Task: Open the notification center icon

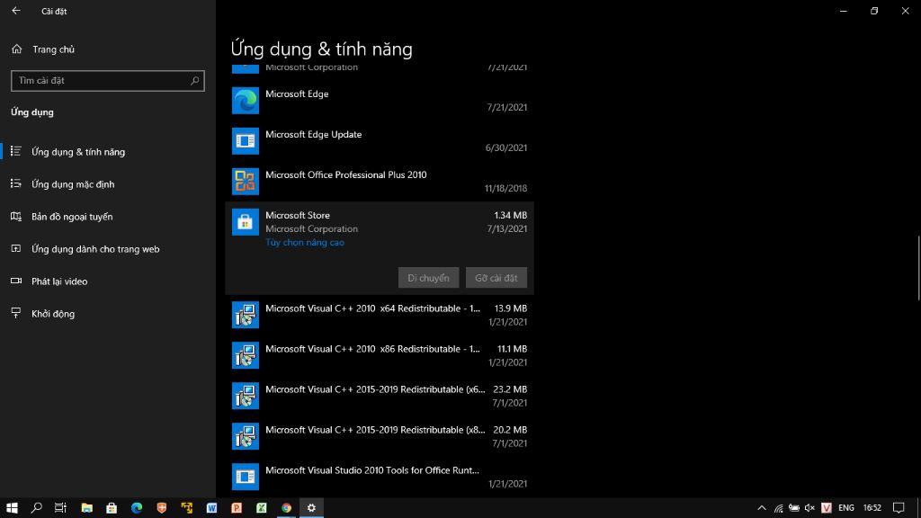Action: point(899,507)
